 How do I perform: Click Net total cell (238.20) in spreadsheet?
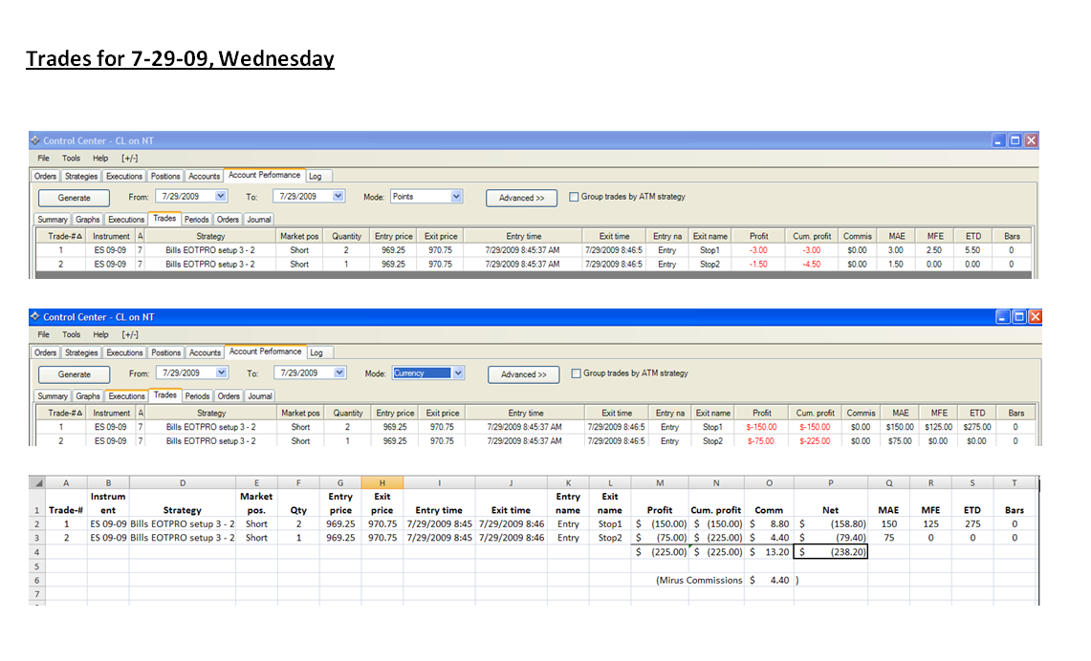point(831,552)
